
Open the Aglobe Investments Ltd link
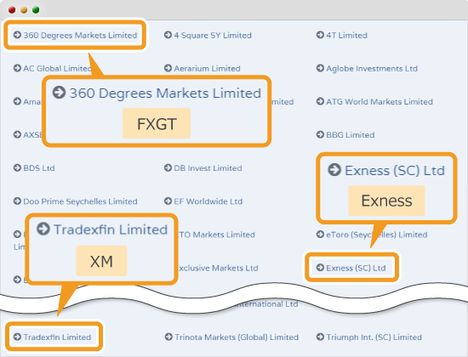coord(372,68)
